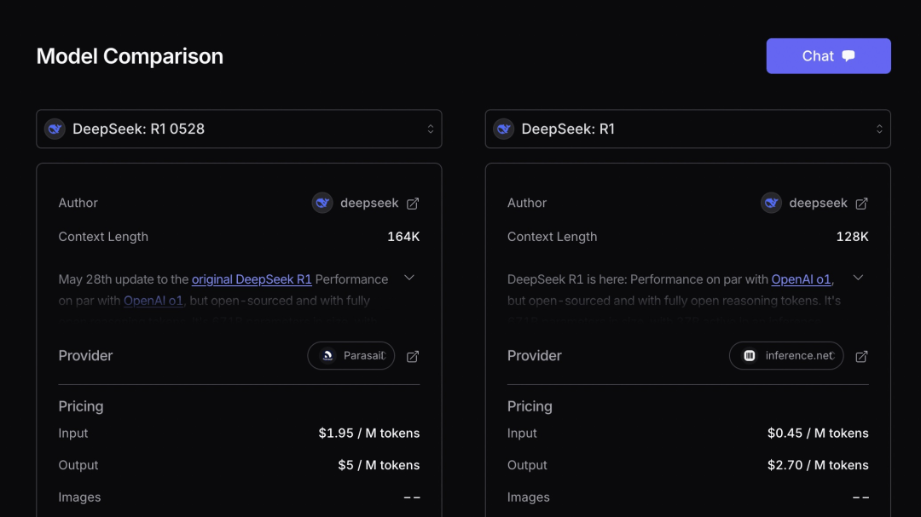The width and height of the screenshot is (921, 517).
Task: Open external link icon beside Parasail provider
Action: [413, 356]
